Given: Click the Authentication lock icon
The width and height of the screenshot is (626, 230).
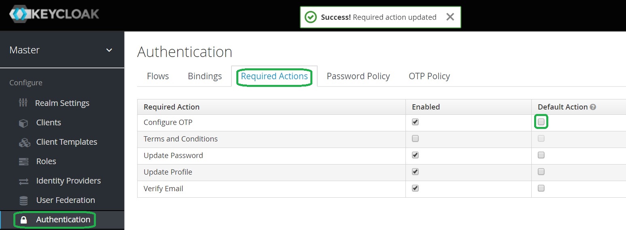Looking at the screenshot, I should click(23, 220).
